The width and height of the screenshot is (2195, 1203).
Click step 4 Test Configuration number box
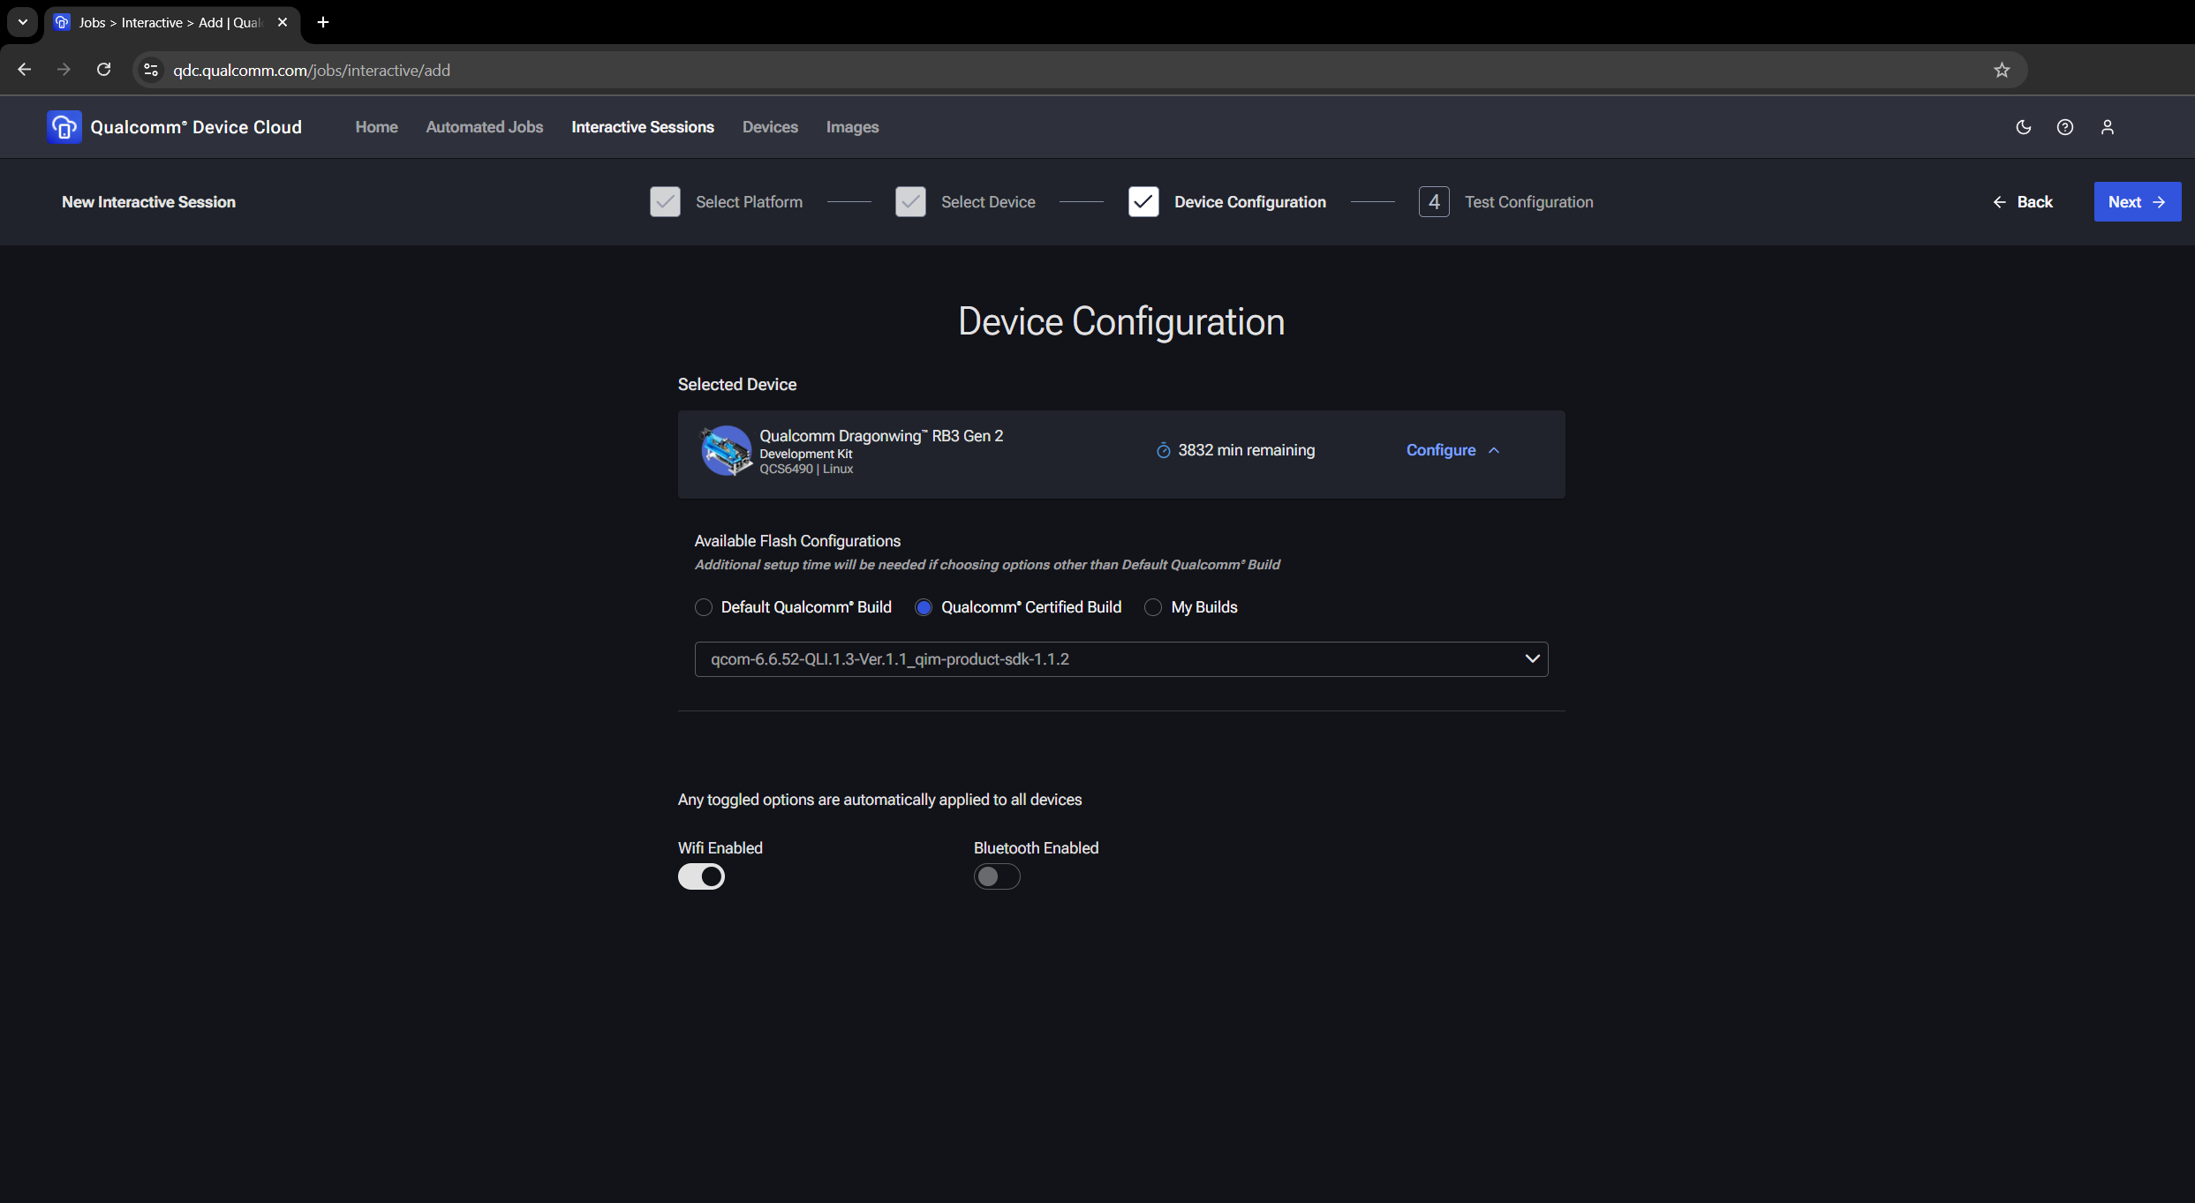1434,202
